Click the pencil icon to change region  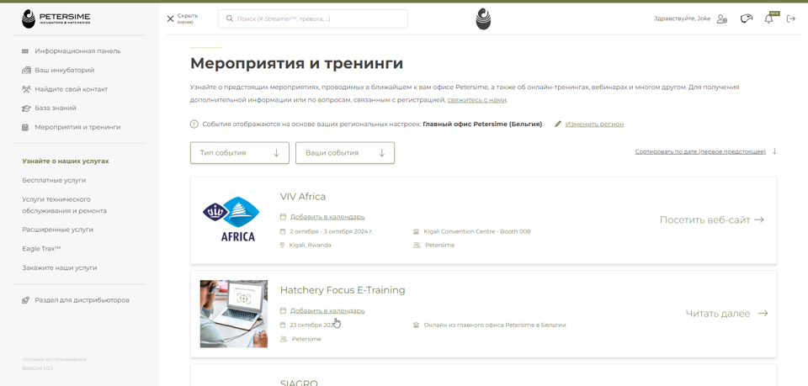(x=558, y=124)
